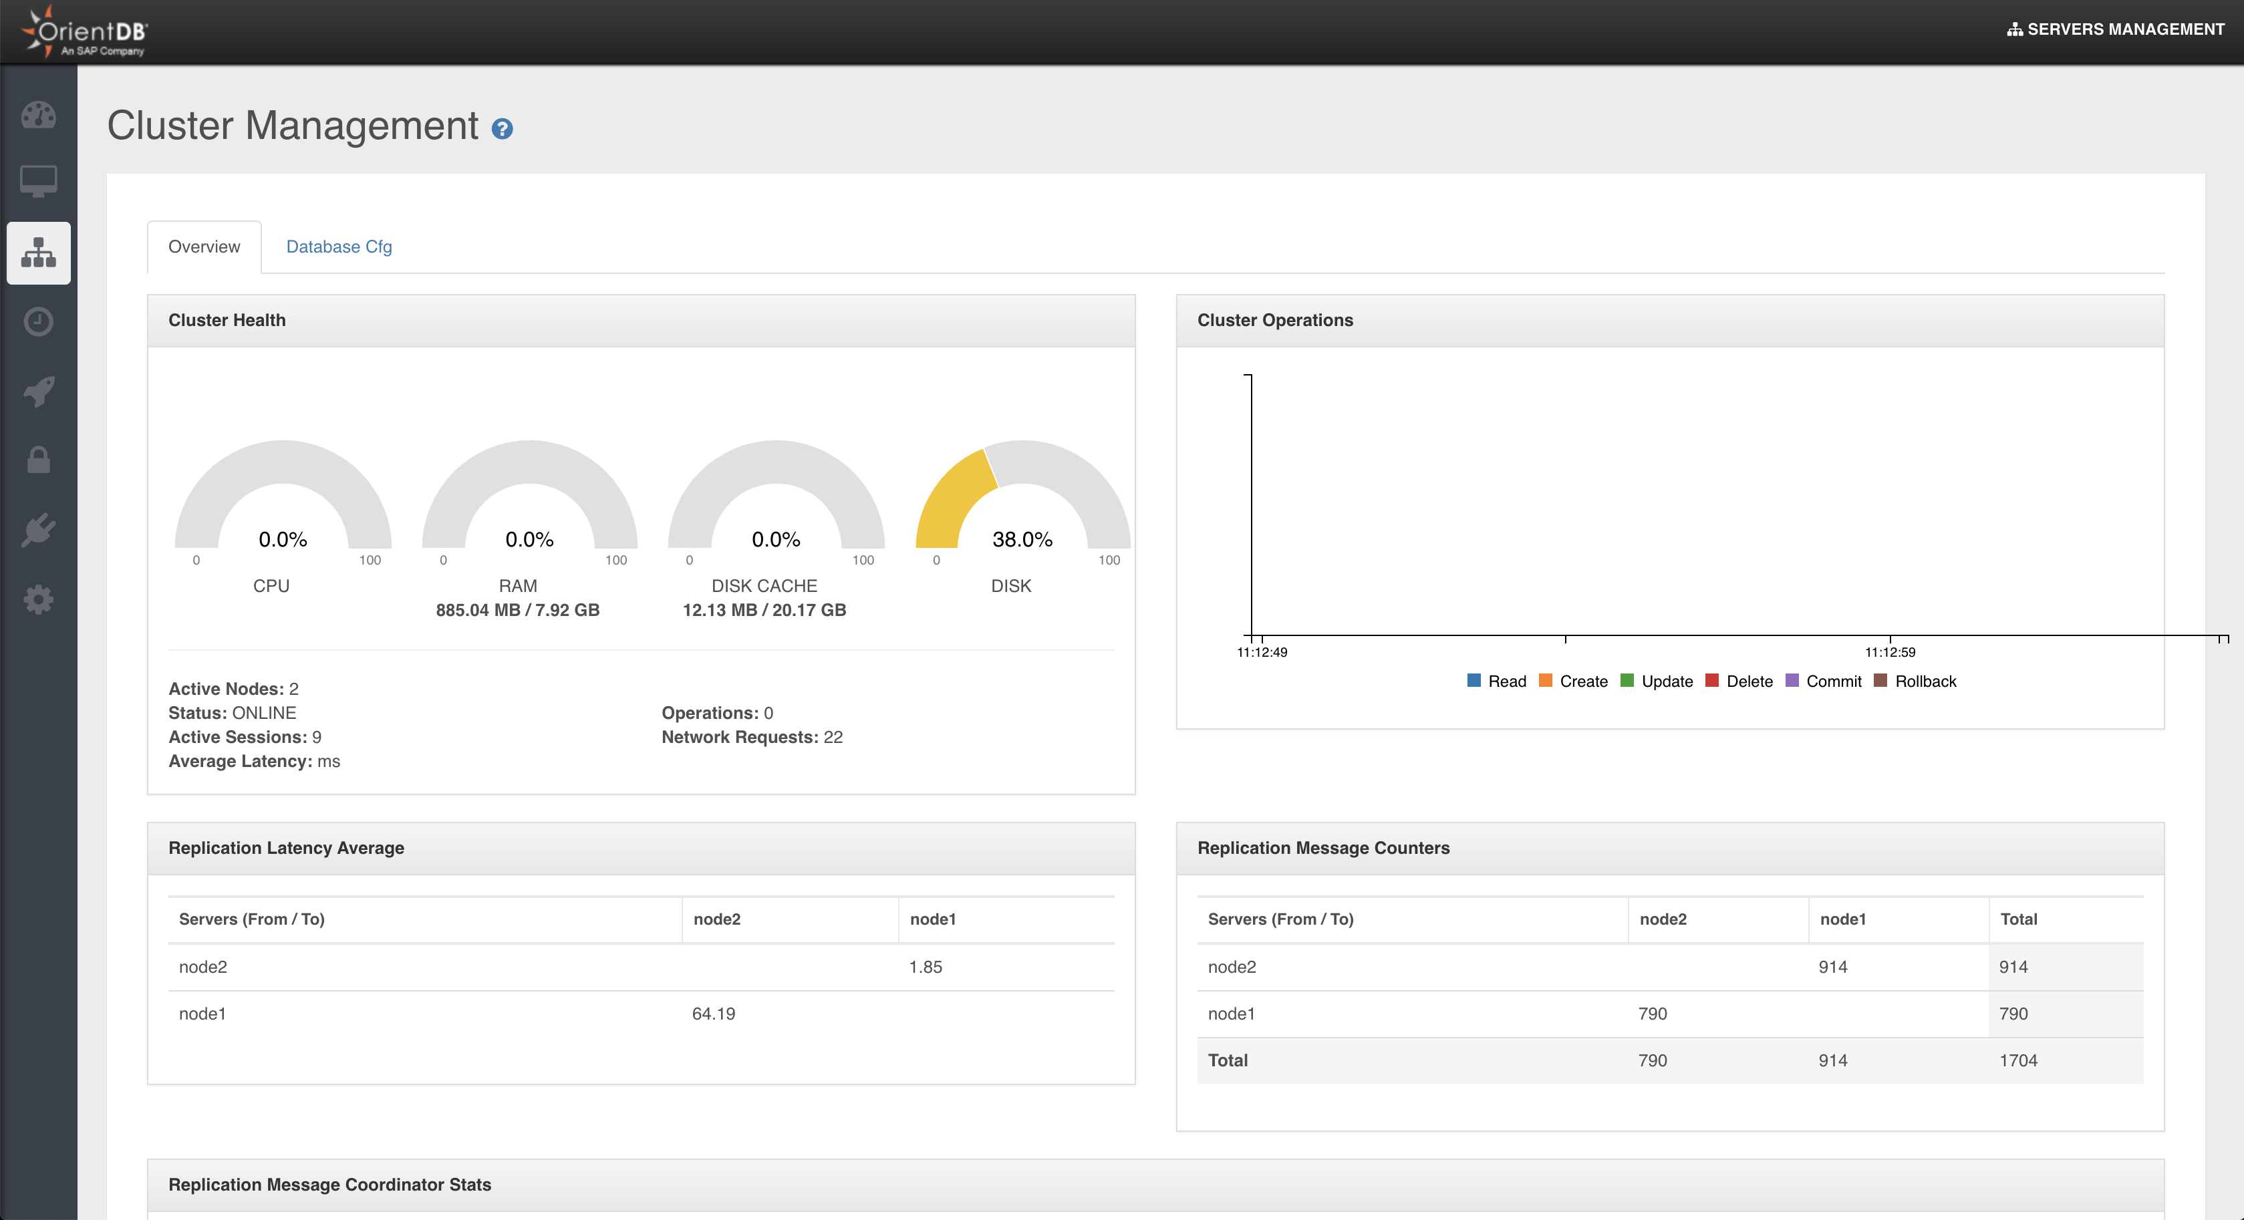Select the Overview tab
Screen dimensions: 2244x1220
204,247
